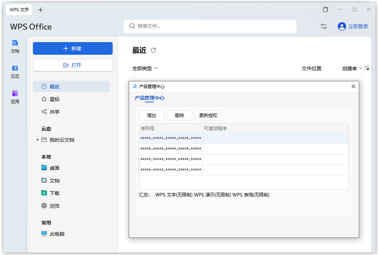Click the 立即登录 link
378x255 pixels.
tap(358, 27)
